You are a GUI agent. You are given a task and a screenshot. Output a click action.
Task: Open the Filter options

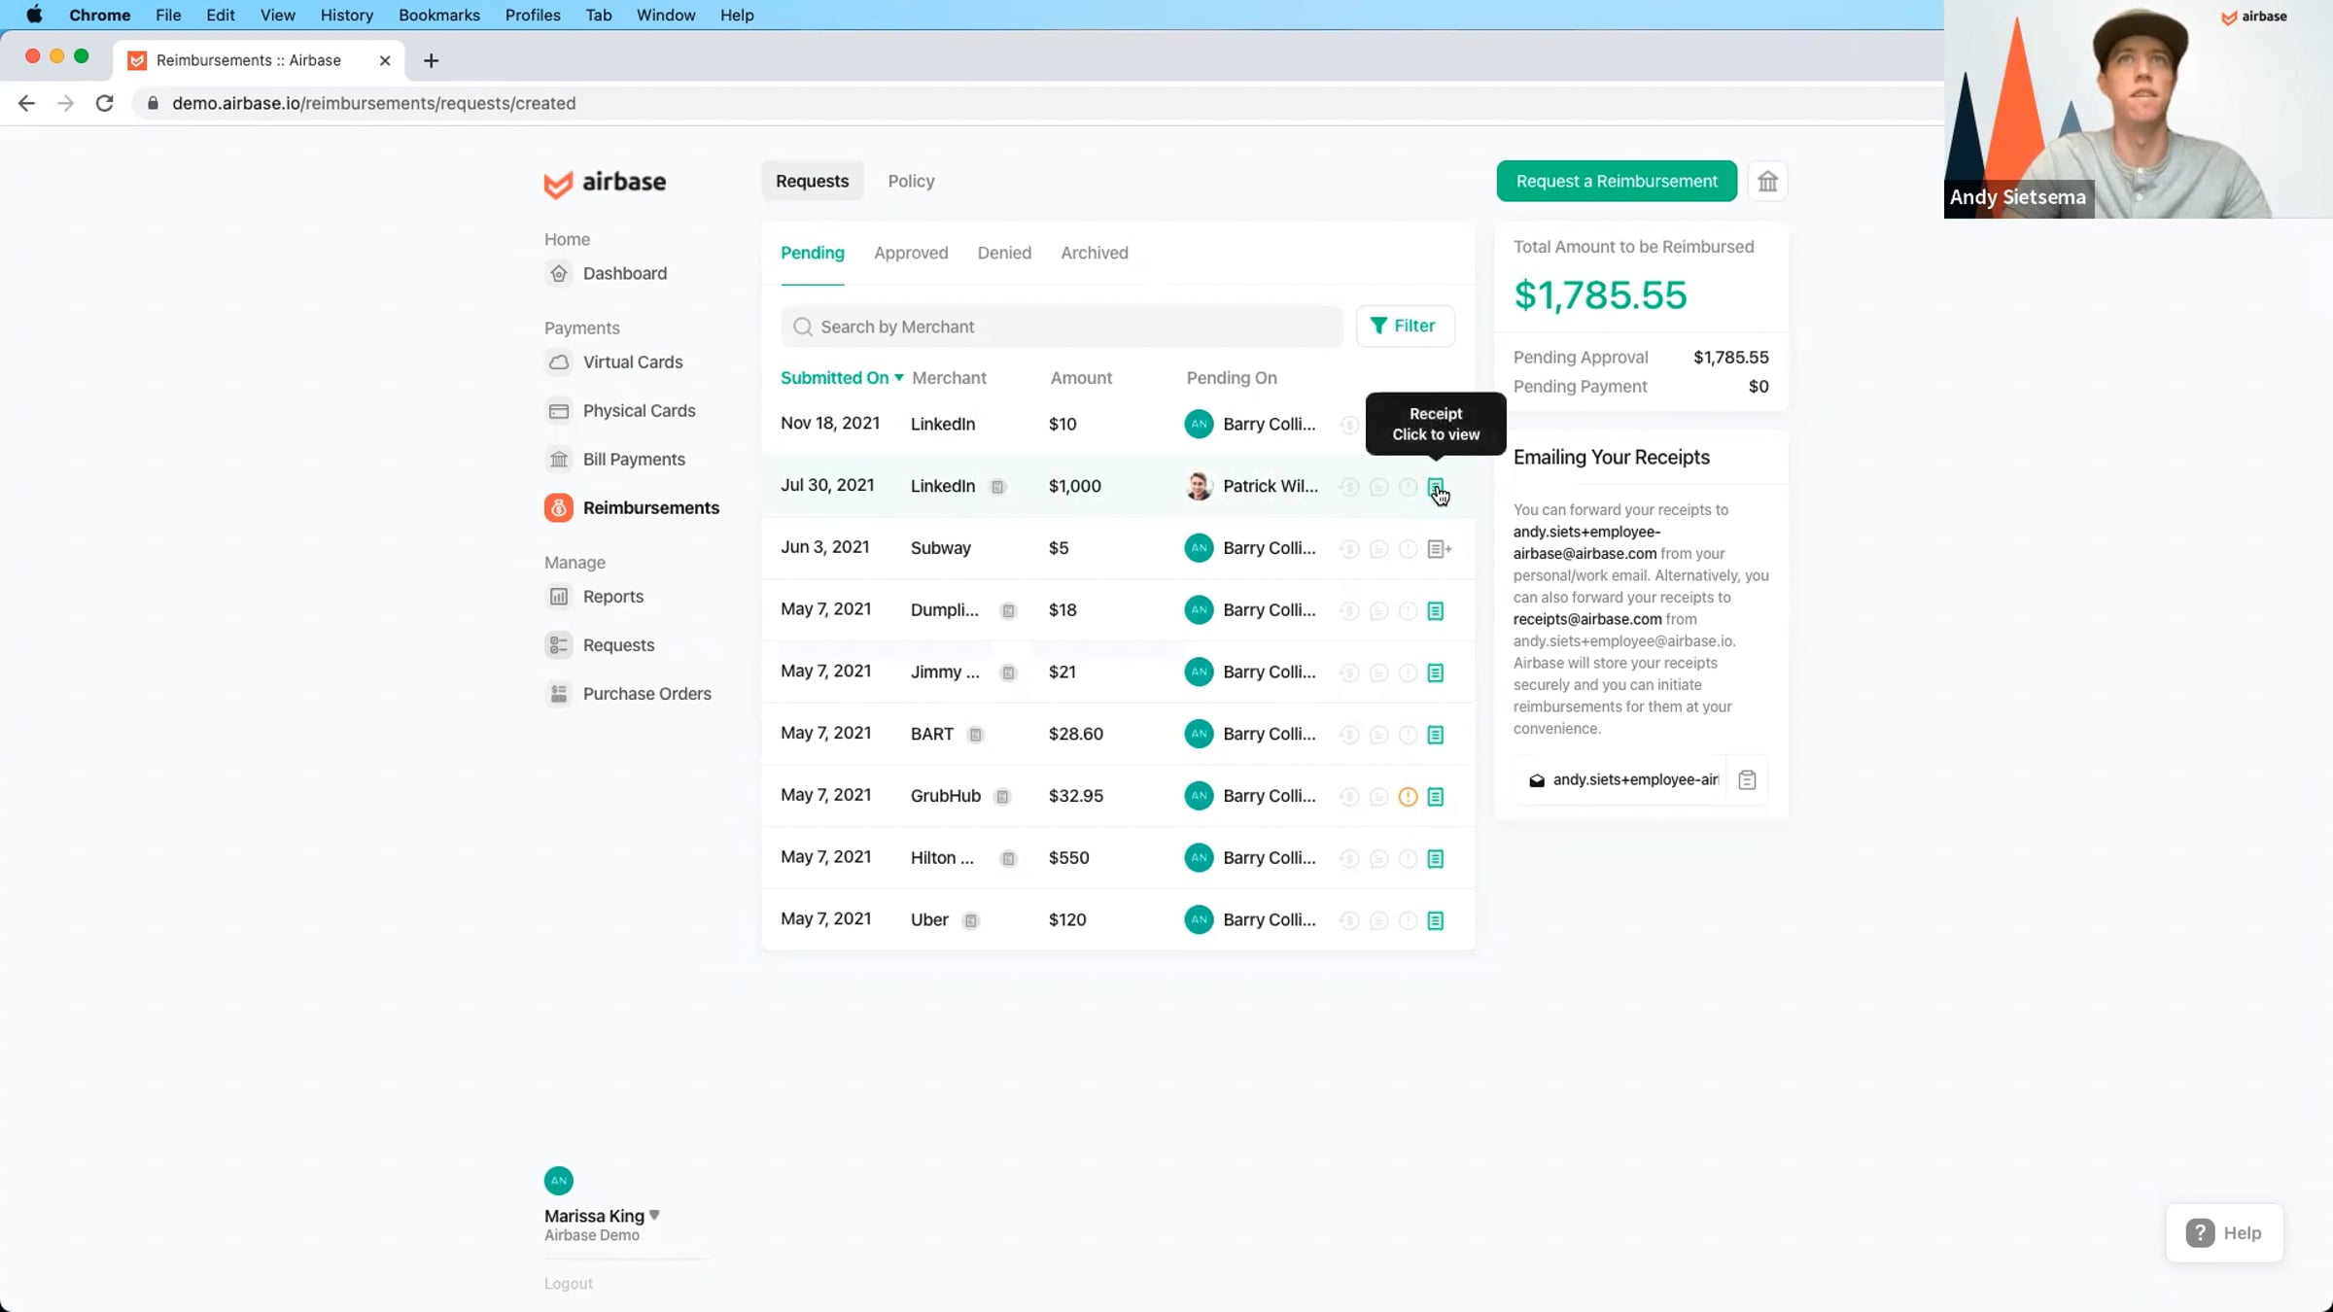click(1405, 327)
